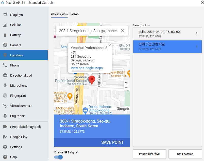Click the address search field on the map
The height and width of the screenshot is (161, 204).
88,31
